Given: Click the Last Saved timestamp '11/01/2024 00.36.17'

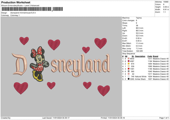Looking at the screenshot, I should click(61, 118).
